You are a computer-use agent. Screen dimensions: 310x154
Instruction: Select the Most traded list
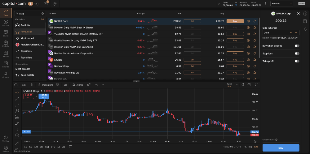(30, 38)
